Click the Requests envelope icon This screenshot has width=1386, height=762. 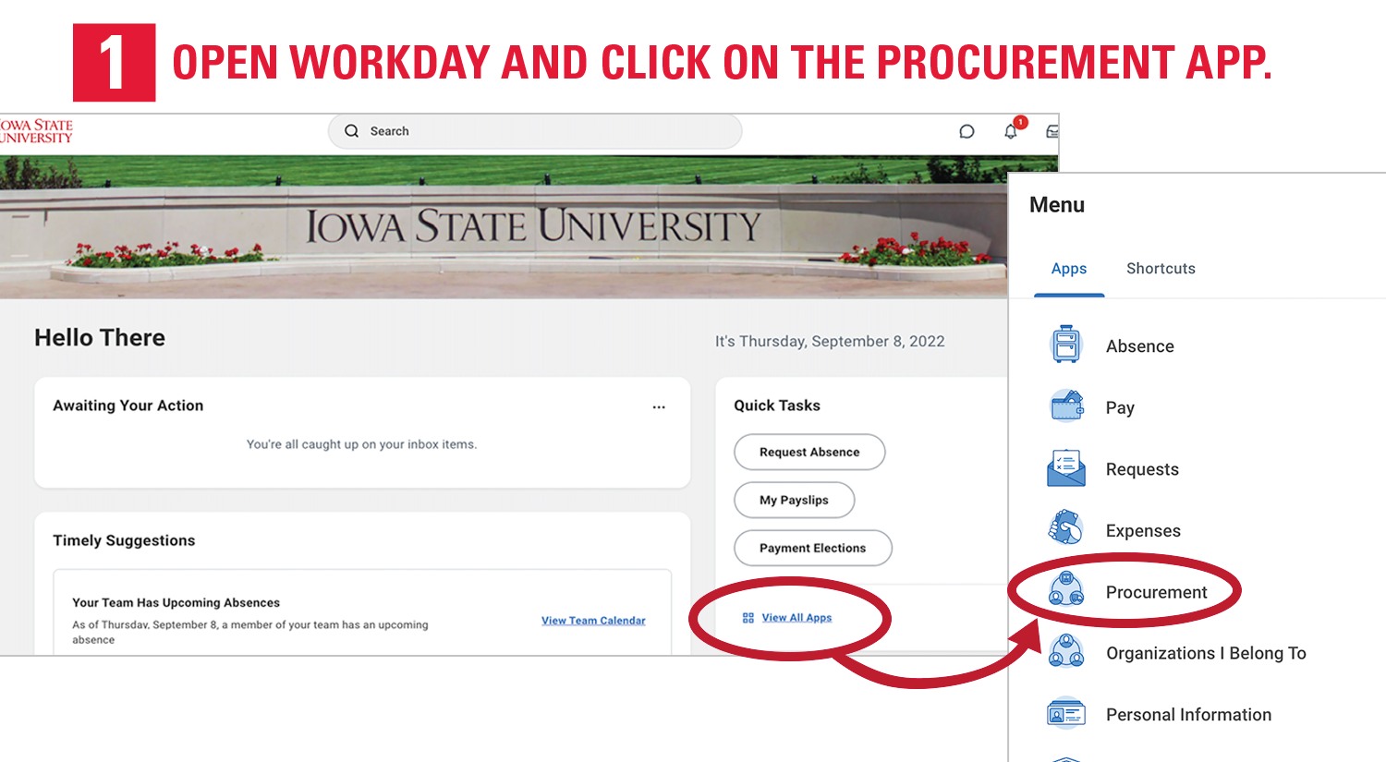(x=1066, y=468)
